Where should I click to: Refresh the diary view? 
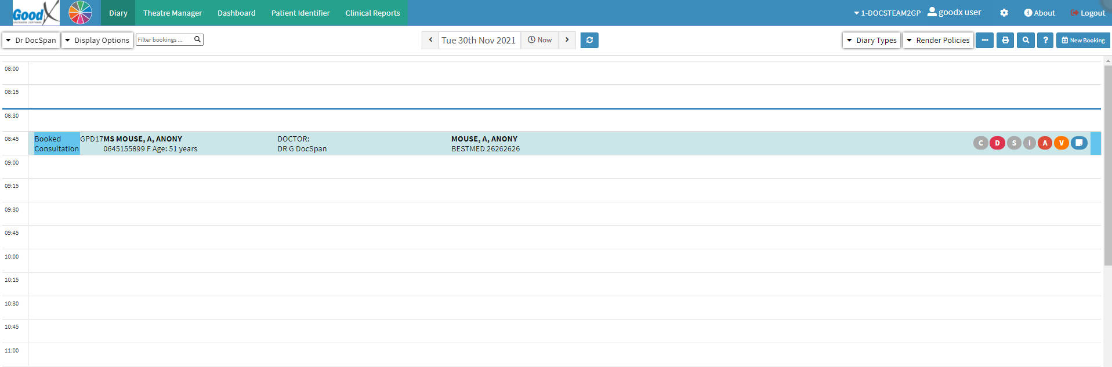(x=589, y=40)
